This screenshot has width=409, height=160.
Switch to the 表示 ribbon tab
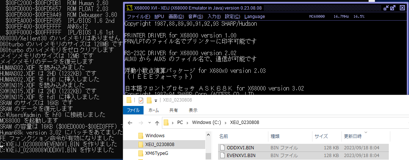193,110
